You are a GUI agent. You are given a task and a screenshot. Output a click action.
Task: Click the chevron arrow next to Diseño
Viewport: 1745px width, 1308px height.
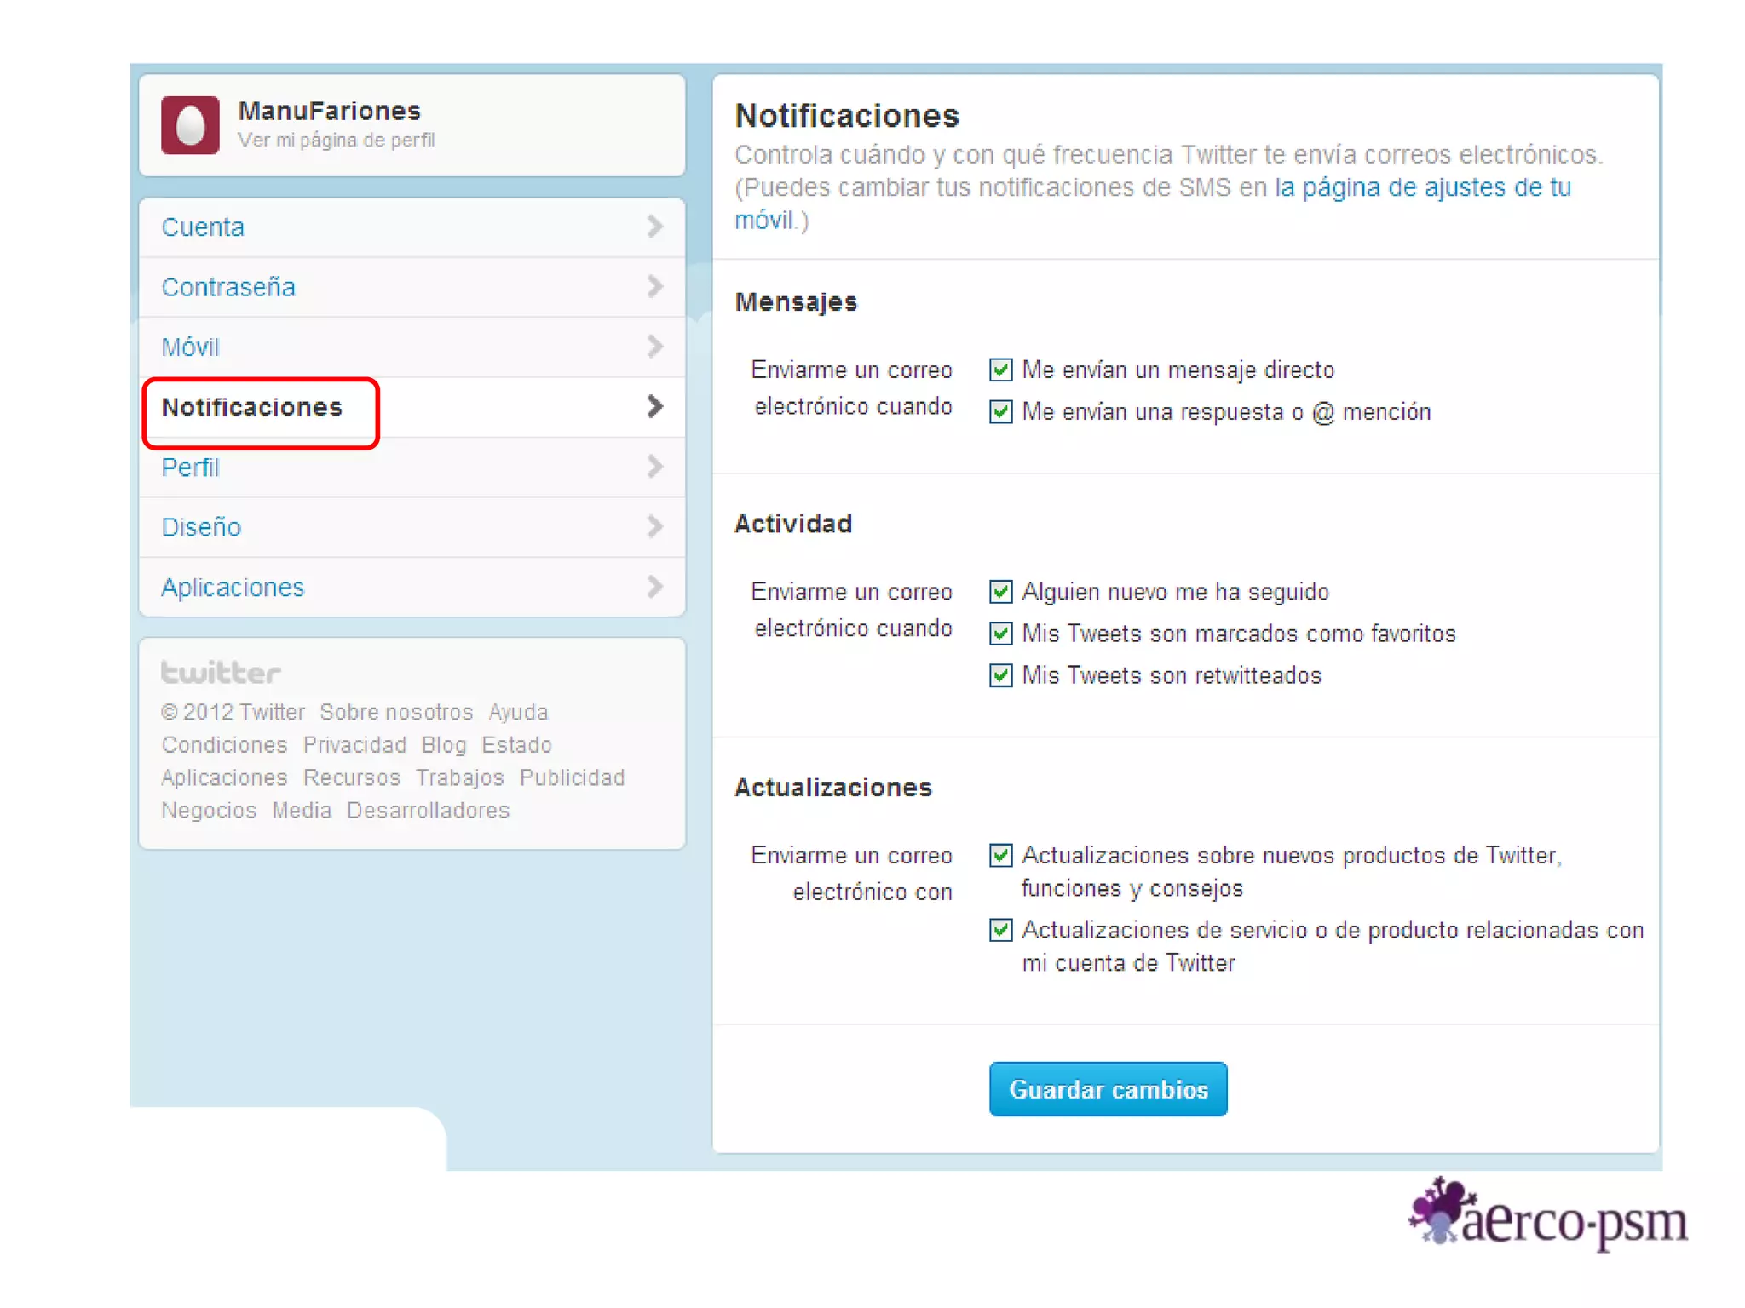(654, 527)
